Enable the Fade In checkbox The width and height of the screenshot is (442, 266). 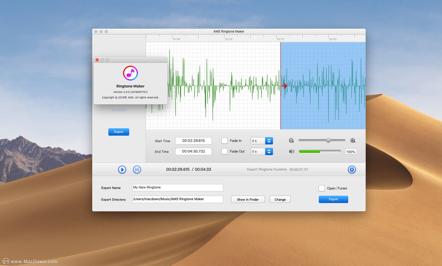[x=225, y=141]
